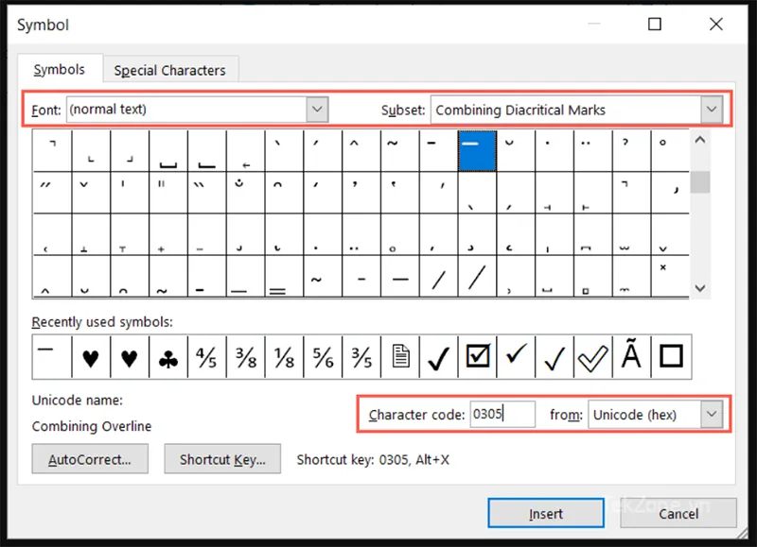Open the 'from' Unicode (hex) dropdown

coord(712,414)
